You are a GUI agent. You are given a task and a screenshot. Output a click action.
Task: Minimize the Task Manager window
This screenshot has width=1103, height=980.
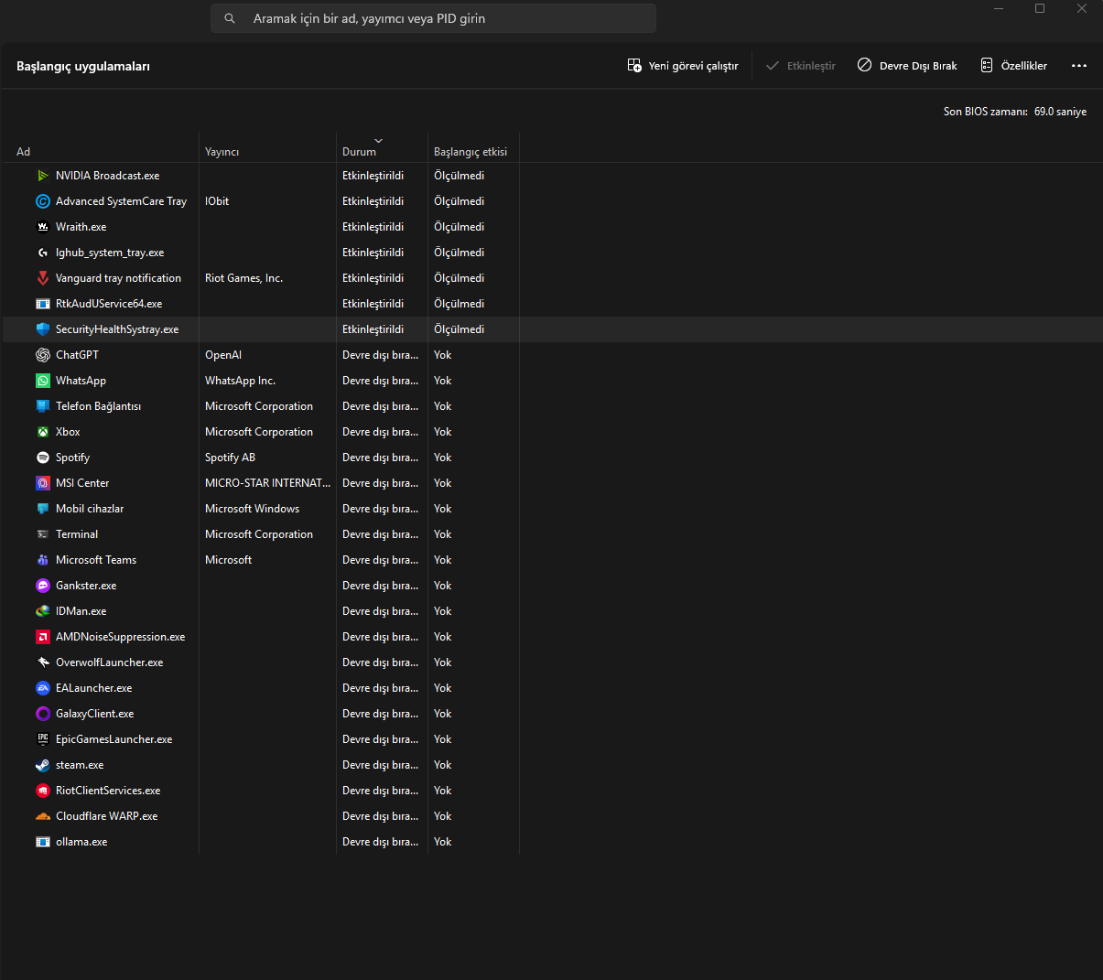pyautogui.click(x=999, y=9)
